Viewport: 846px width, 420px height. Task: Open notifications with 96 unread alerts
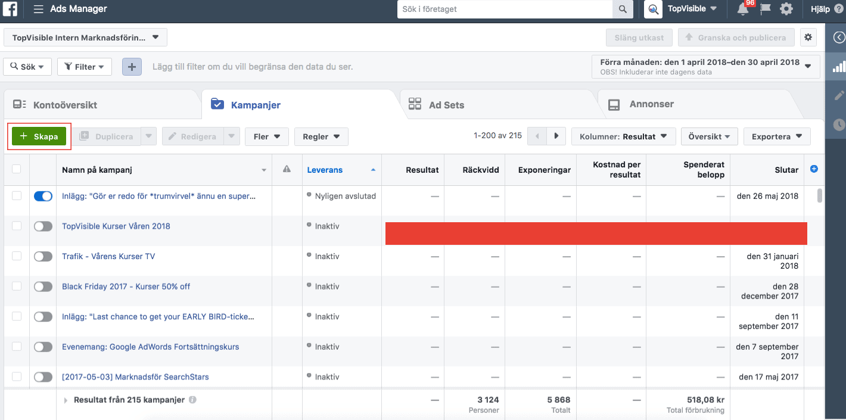click(x=742, y=9)
